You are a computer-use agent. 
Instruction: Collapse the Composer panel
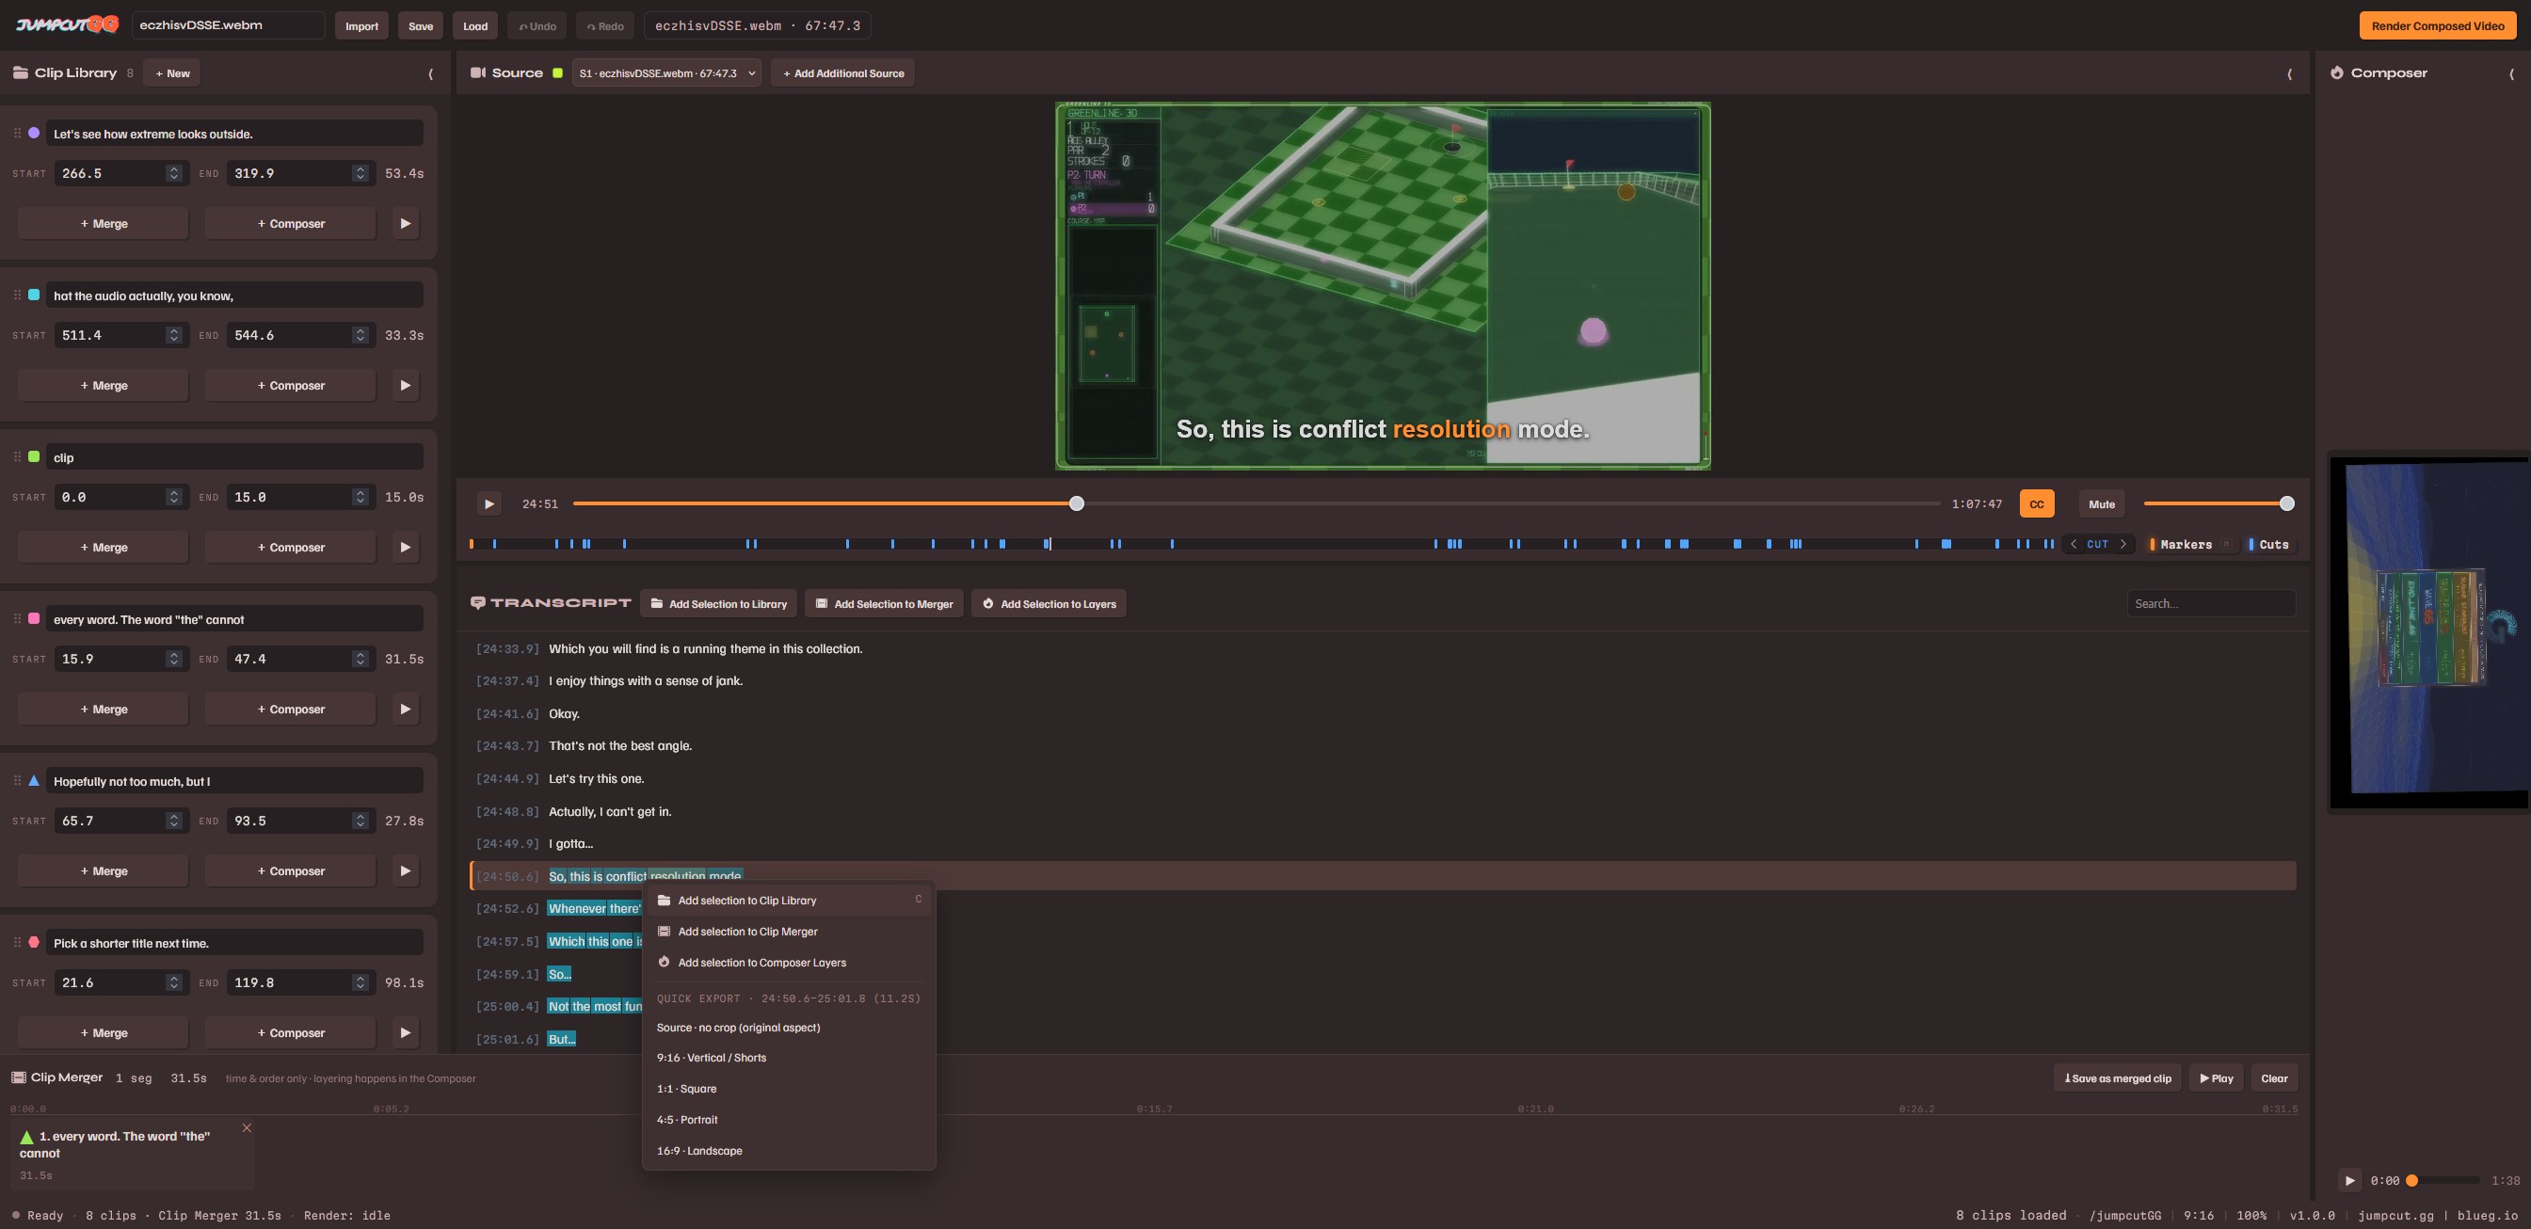click(x=2511, y=73)
